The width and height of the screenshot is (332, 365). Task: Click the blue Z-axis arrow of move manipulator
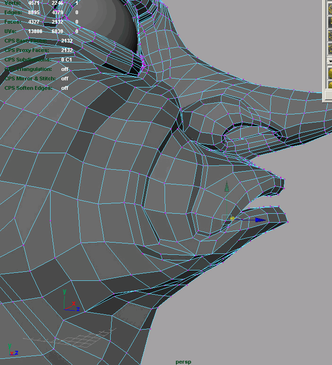260,220
